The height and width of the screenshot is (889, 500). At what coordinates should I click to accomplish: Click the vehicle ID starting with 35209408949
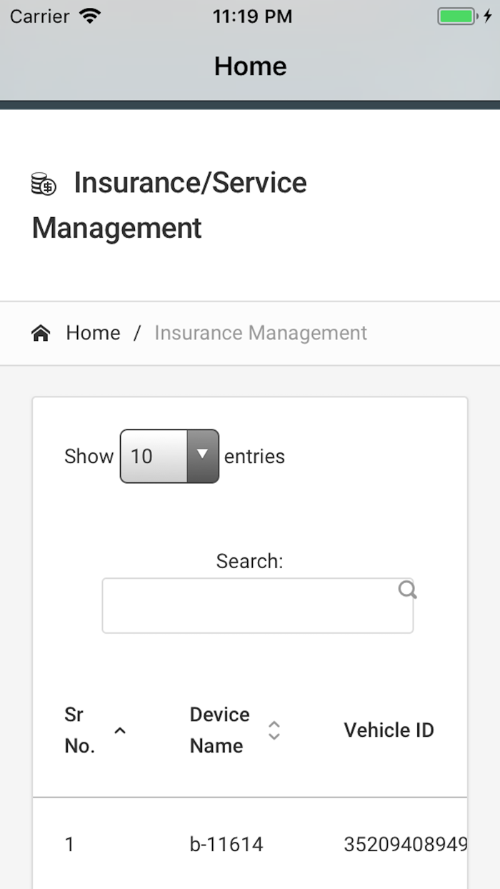click(x=405, y=844)
